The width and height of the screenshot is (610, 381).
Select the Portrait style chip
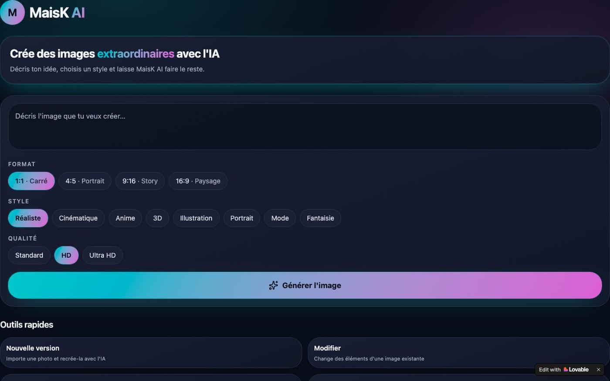click(242, 218)
